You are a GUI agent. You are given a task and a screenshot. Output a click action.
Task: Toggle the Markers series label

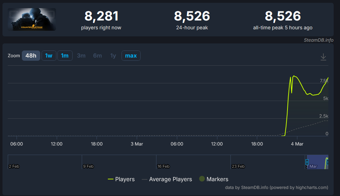click(217, 179)
